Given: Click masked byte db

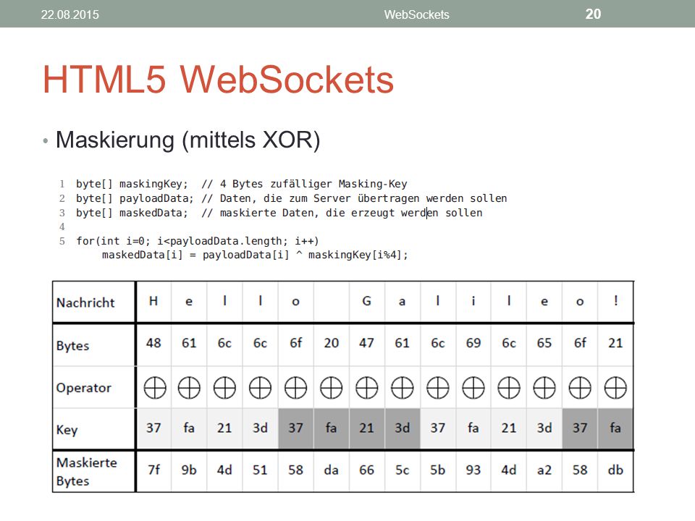Looking at the screenshot, I should tap(615, 470).
